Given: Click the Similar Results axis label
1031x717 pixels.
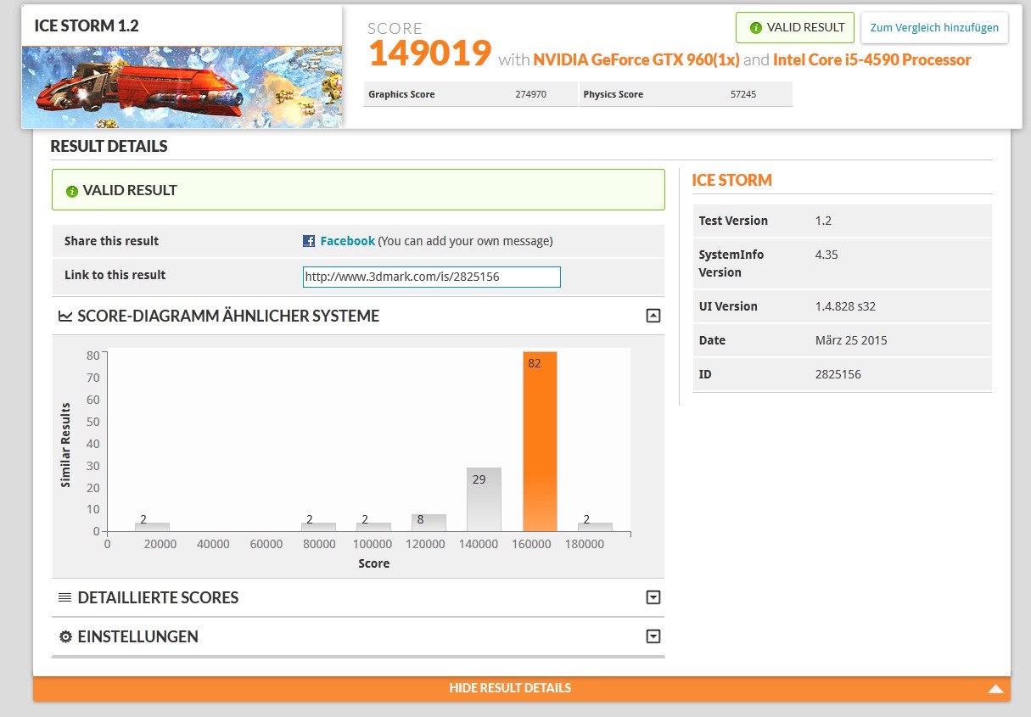Looking at the screenshot, I should pos(65,445).
